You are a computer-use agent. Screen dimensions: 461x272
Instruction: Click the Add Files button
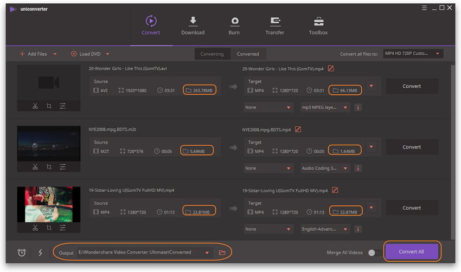click(33, 54)
